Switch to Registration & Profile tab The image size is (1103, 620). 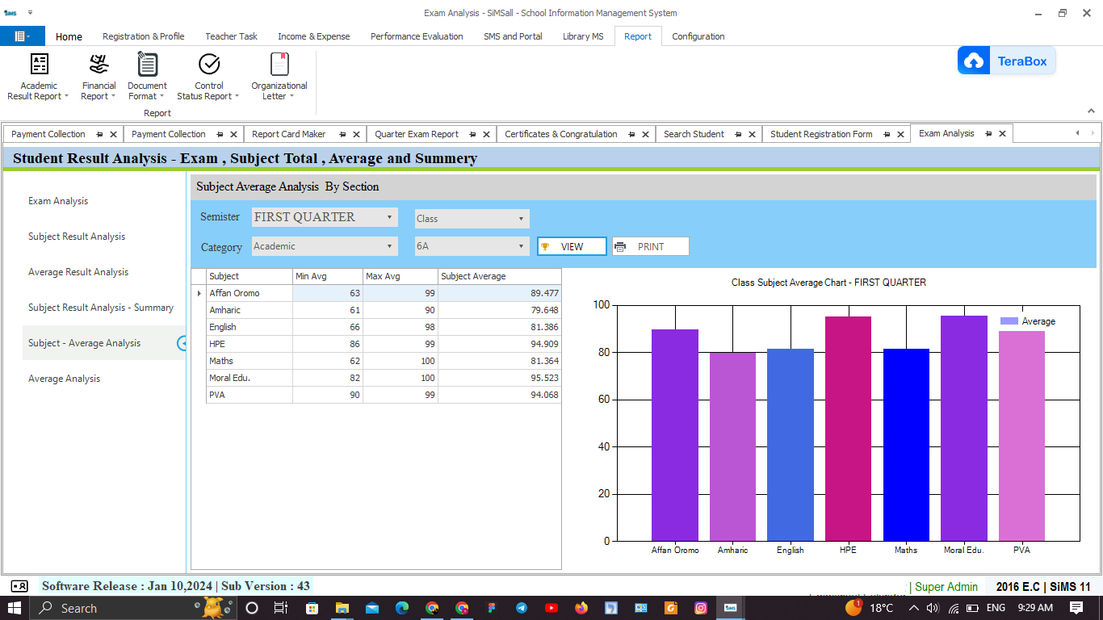tap(144, 36)
